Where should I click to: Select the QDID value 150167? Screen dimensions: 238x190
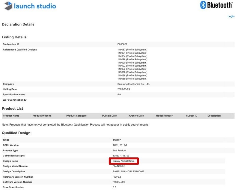tap(117, 140)
